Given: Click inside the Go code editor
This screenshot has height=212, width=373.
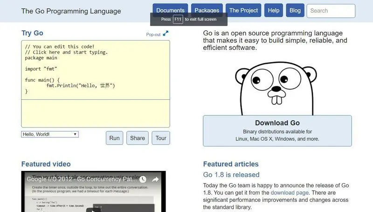Looking at the screenshot, I should pos(96,70).
